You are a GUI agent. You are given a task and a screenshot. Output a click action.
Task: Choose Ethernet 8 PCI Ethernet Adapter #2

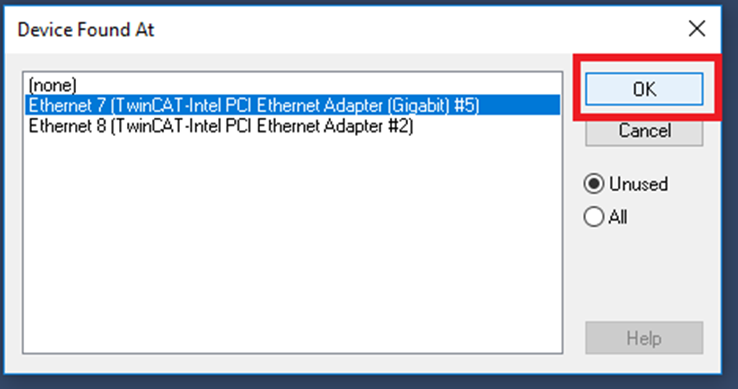tap(221, 126)
